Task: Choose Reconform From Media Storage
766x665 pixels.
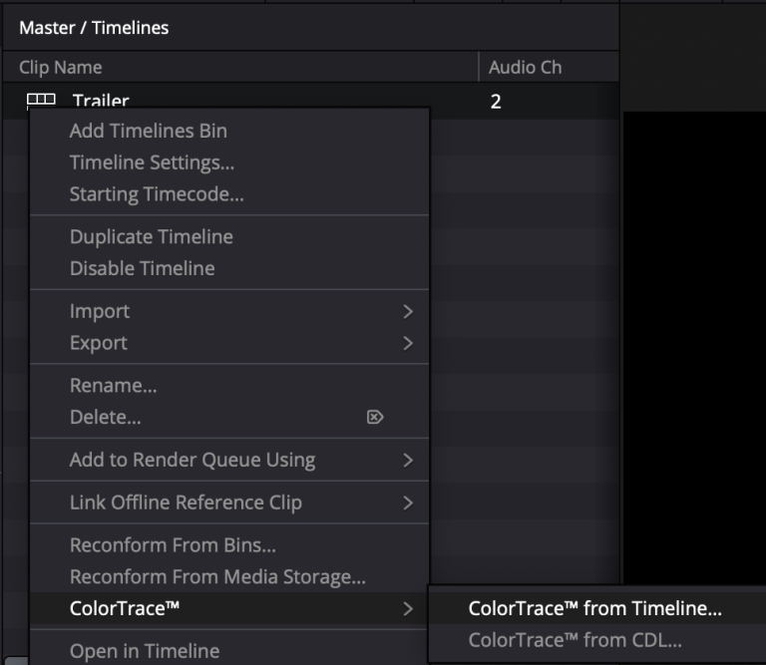Action: click(229, 577)
